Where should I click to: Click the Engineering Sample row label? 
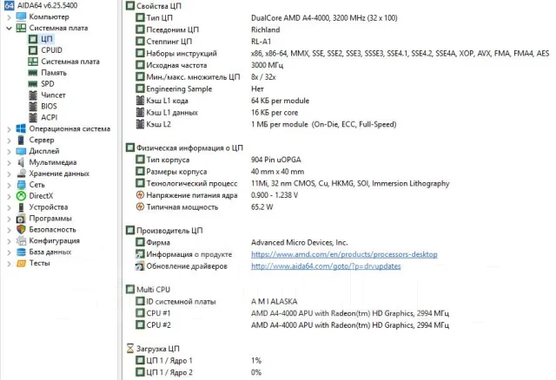(x=179, y=88)
